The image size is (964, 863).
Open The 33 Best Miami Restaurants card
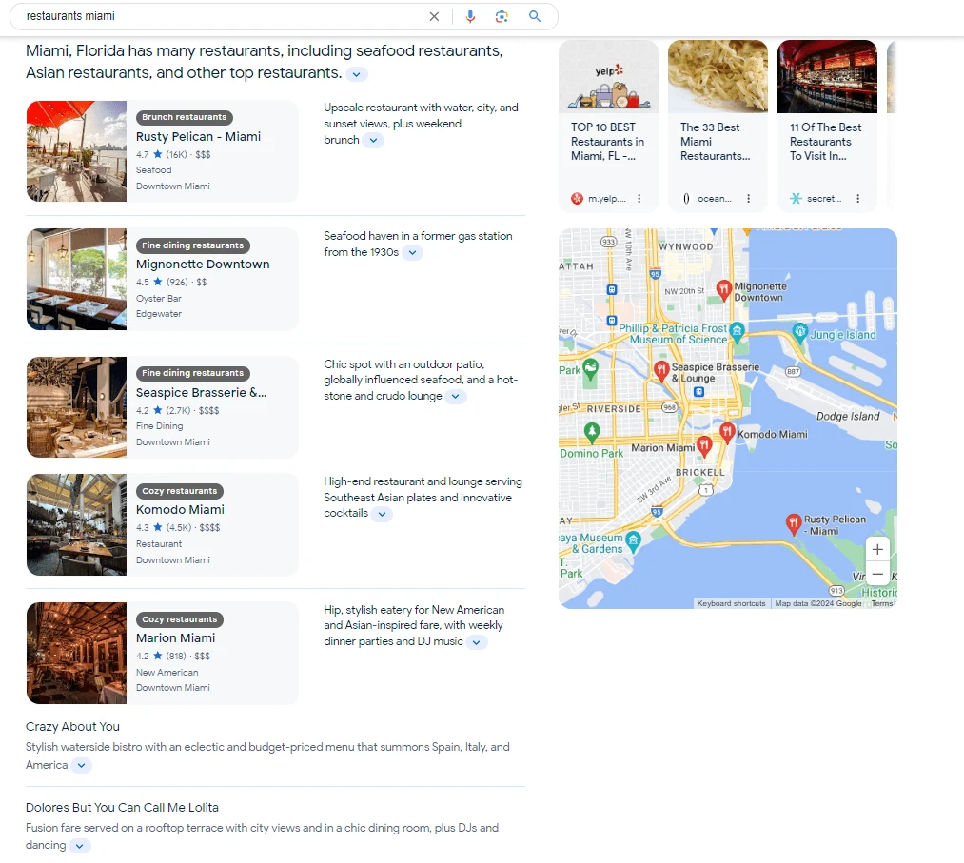[x=718, y=126]
